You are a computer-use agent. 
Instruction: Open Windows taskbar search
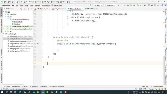(7, 92)
